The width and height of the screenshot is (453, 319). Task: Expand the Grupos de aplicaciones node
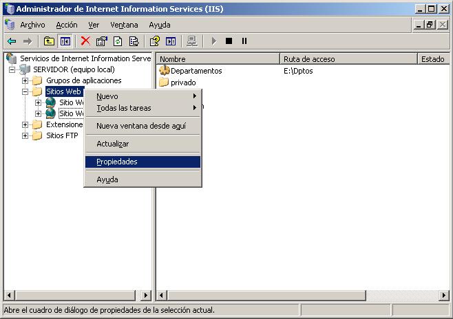point(25,80)
